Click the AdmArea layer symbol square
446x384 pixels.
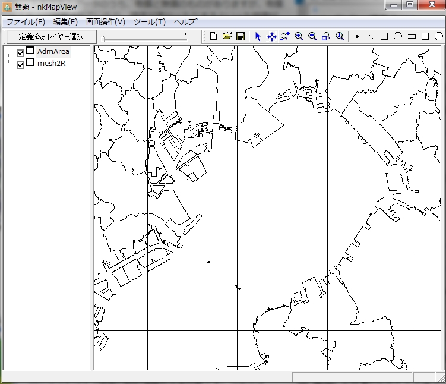(30, 51)
